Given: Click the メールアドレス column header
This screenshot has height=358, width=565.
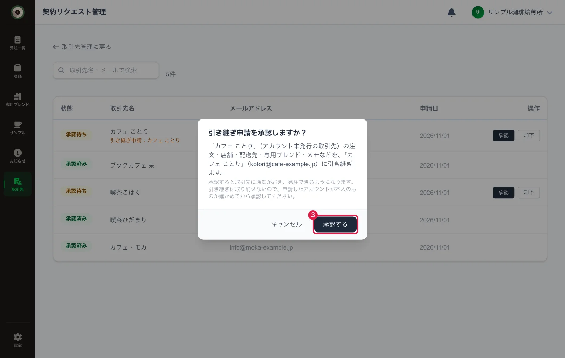Looking at the screenshot, I should coord(251,108).
